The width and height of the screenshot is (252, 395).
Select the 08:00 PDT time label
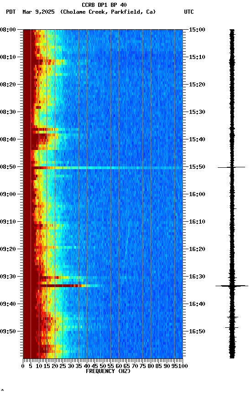coord(8,30)
